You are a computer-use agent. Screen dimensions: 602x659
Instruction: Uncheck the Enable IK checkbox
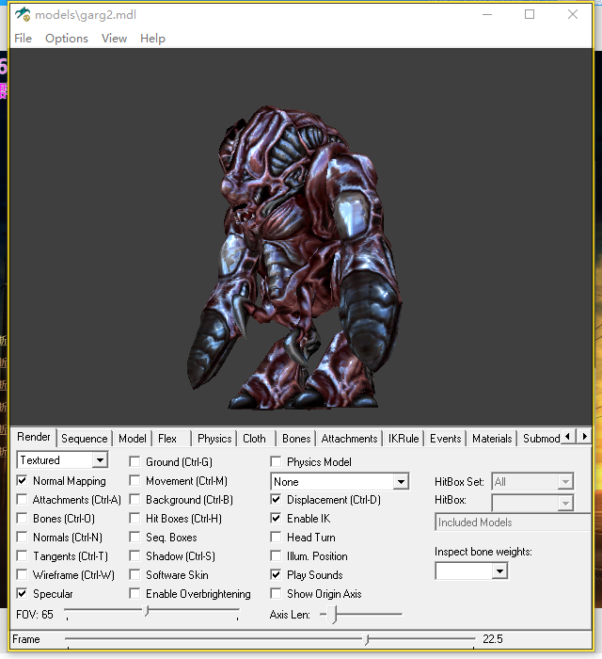pyautogui.click(x=276, y=518)
